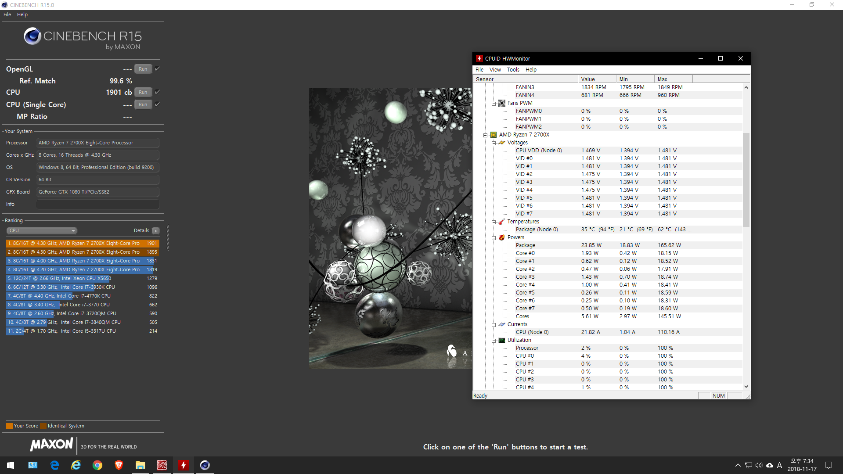Toggle the OpenGL test checkbox
This screenshot has height=474, width=843.
coord(157,69)
